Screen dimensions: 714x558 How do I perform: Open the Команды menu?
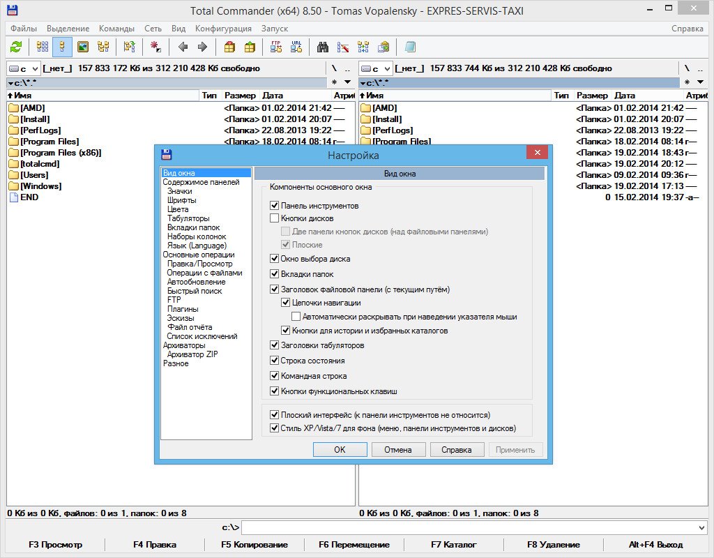(116, 28)
